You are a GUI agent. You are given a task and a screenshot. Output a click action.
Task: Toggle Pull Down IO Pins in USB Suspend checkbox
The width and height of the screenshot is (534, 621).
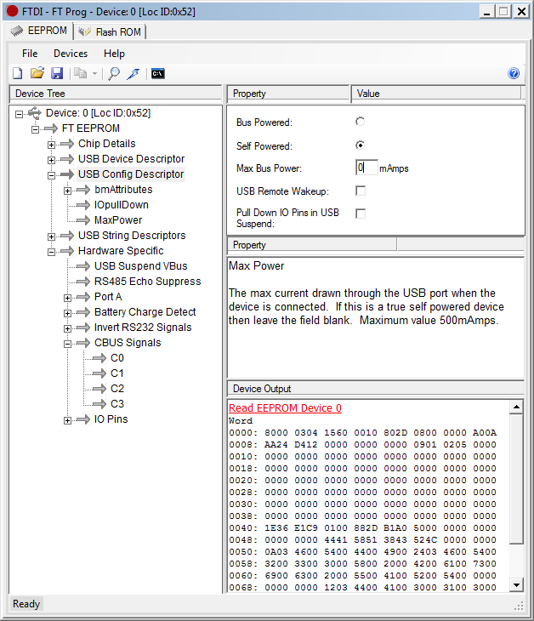[x=361, y=214]
